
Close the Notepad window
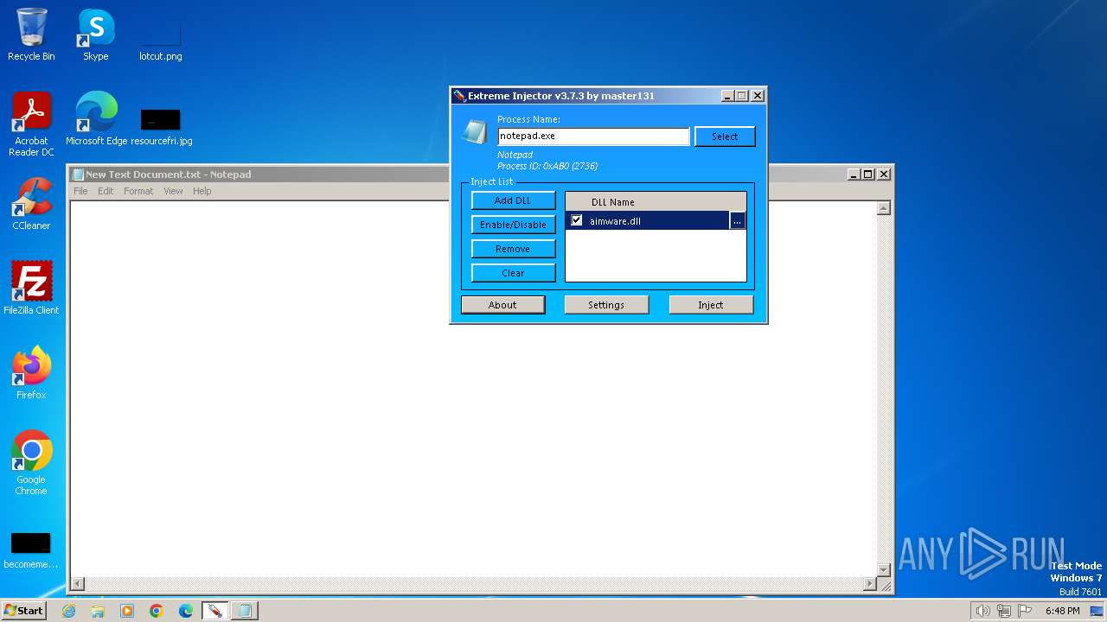[x=884, y=175]
